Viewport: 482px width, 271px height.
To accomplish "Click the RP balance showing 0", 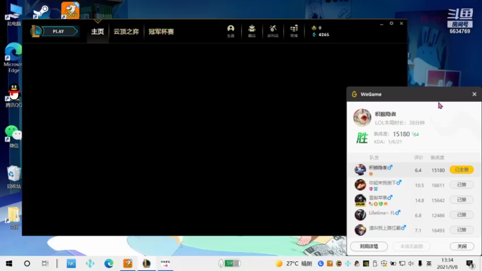I will tap(317, 28).
